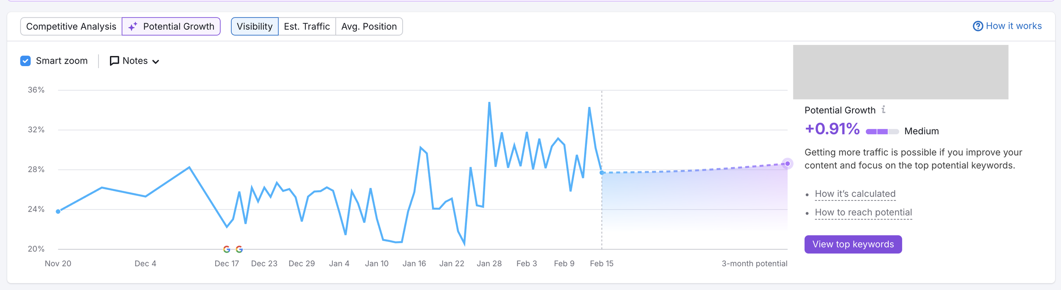The image size is (1061, 290).
Task: Click the Dec 17 axis label
Action: (x=227, y=264)
